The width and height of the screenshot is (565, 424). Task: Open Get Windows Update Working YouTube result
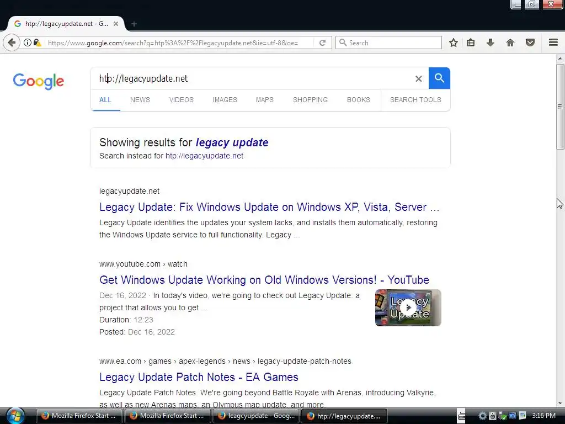point(264,280)
